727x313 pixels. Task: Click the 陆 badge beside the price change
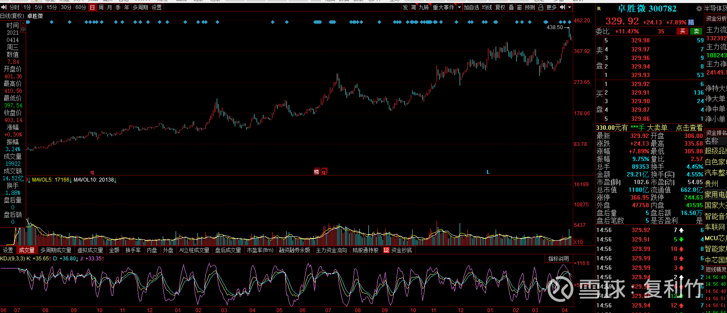(x=691, y=22)
